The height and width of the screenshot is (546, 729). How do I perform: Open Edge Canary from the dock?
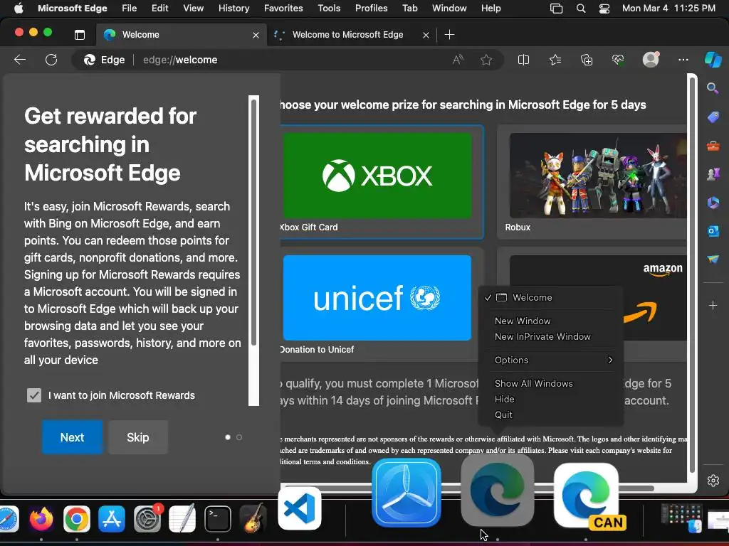pyautogui.click(x=587, y=496)
